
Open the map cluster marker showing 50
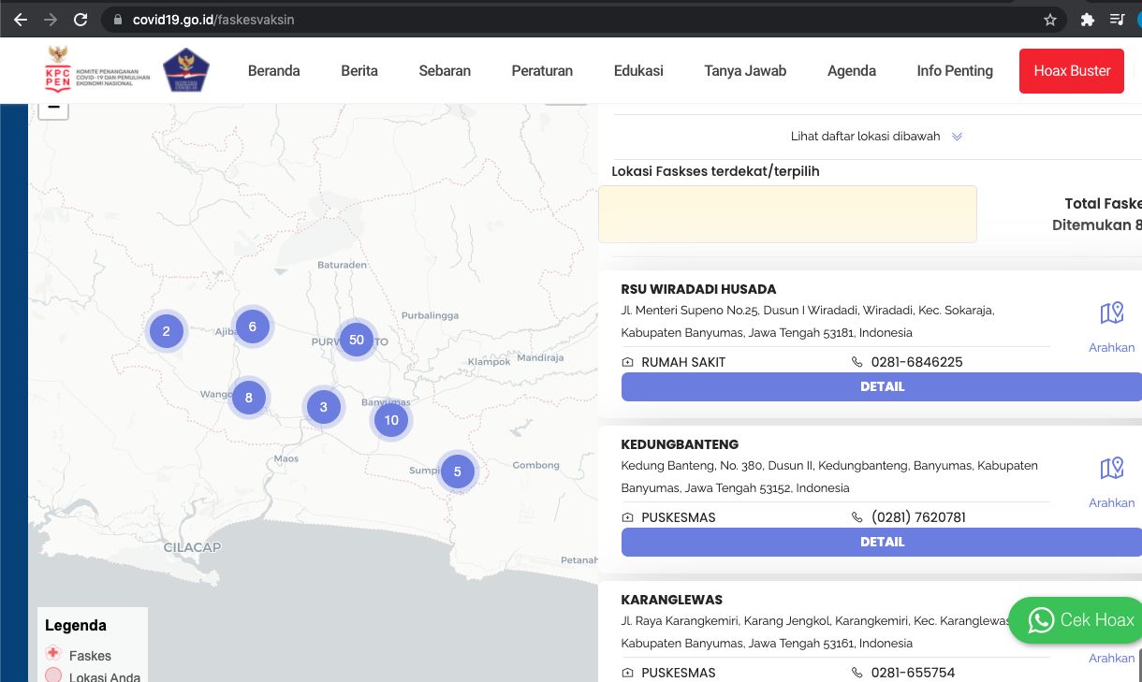point(356,340)
